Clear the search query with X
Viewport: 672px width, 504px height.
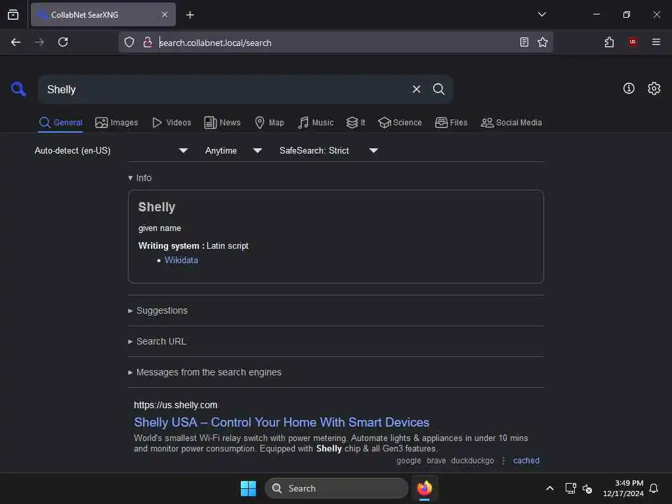pyautogui.click(x=416, y=89)
